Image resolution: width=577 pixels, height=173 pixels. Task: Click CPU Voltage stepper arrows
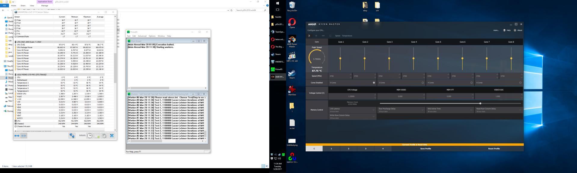pyautogui.click(x=375, y=96)
